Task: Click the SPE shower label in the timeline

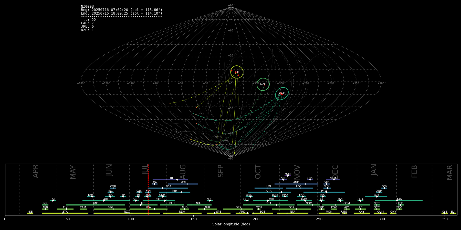Action: (218, 212)
